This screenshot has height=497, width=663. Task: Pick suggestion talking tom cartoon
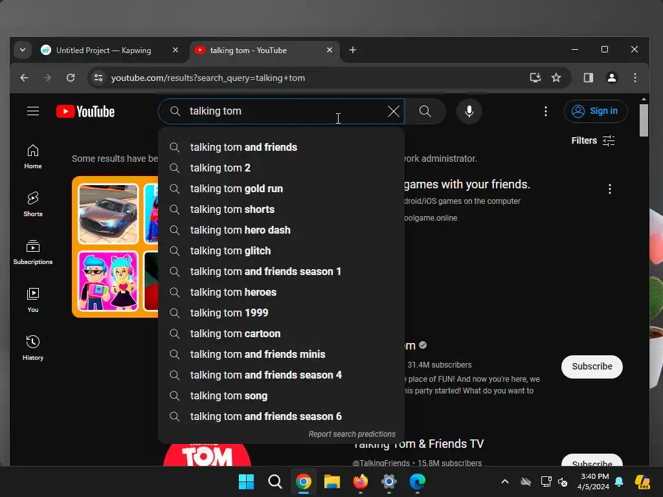click(x=281, y=333)
